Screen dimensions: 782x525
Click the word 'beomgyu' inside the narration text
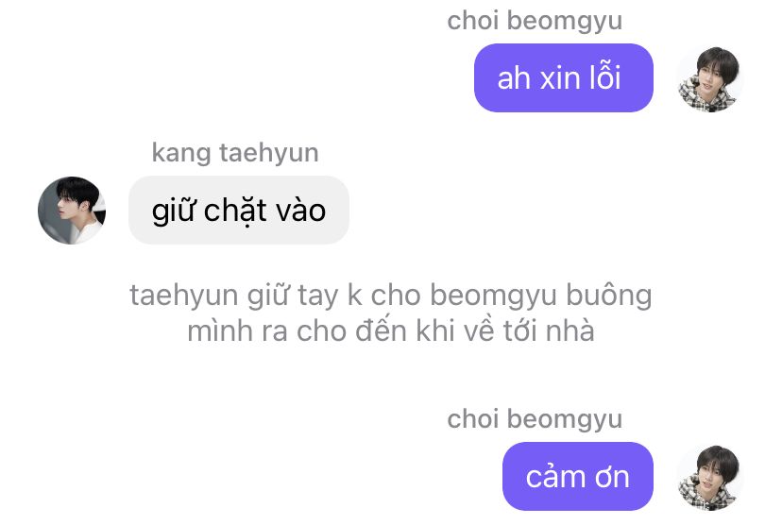coord(493,296)
